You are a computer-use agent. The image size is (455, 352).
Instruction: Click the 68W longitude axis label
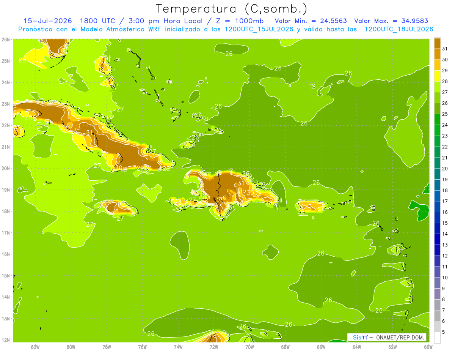tap(286, 347)
